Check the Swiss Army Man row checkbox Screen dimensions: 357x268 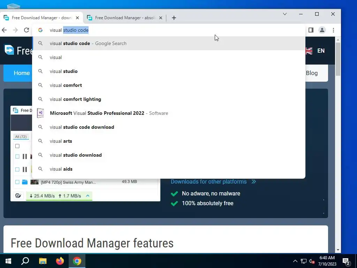click(x=17, y=182)
